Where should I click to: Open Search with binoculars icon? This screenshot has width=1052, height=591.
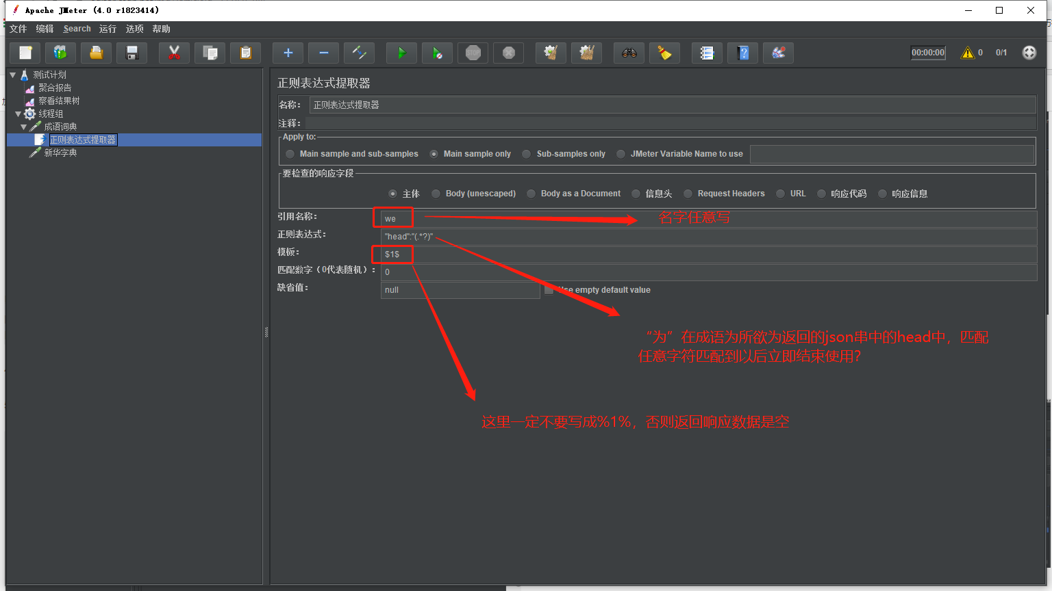click(x=629, y=53)
